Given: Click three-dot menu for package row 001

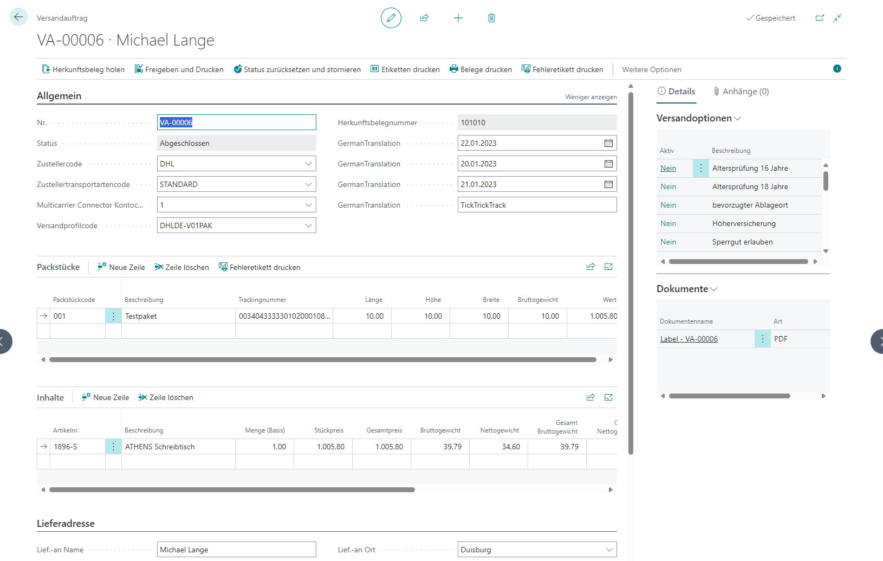Looking at the screenshot, I should (x=113, y=316).
